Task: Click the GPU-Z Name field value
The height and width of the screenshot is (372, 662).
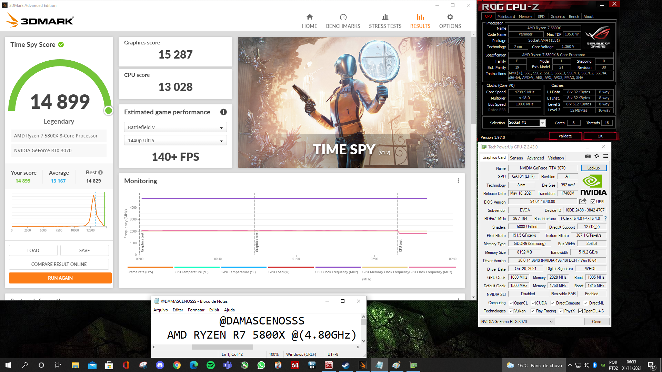Action: pos(542,168)
